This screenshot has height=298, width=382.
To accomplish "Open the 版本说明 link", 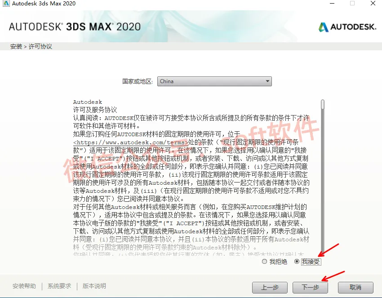I will click(94, 286).
